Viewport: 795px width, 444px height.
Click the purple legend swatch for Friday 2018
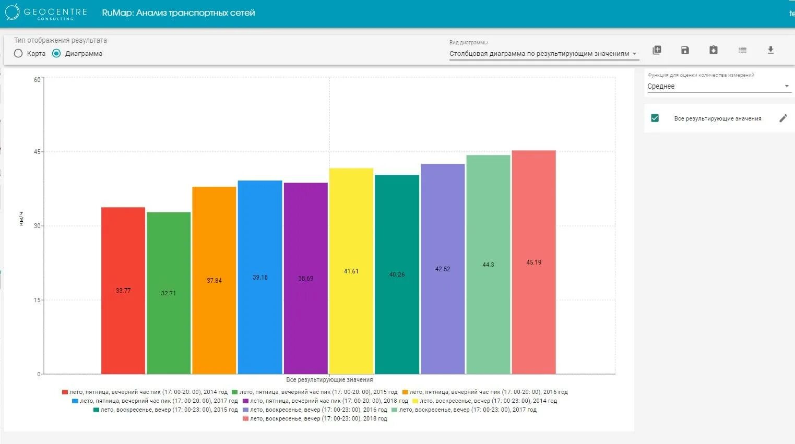(x=246, y=401)
